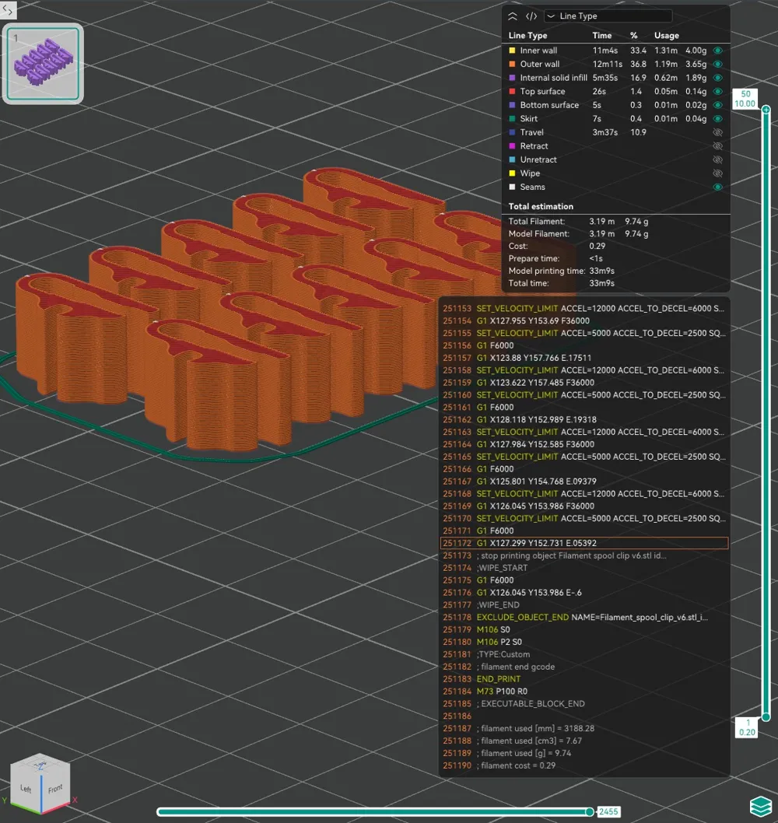Image resolution: width=778 pixels, height=823 pixels.
Task: Click the Inner wall yellow color swatch
Action: pyautogui.click(x=512, y=51)
